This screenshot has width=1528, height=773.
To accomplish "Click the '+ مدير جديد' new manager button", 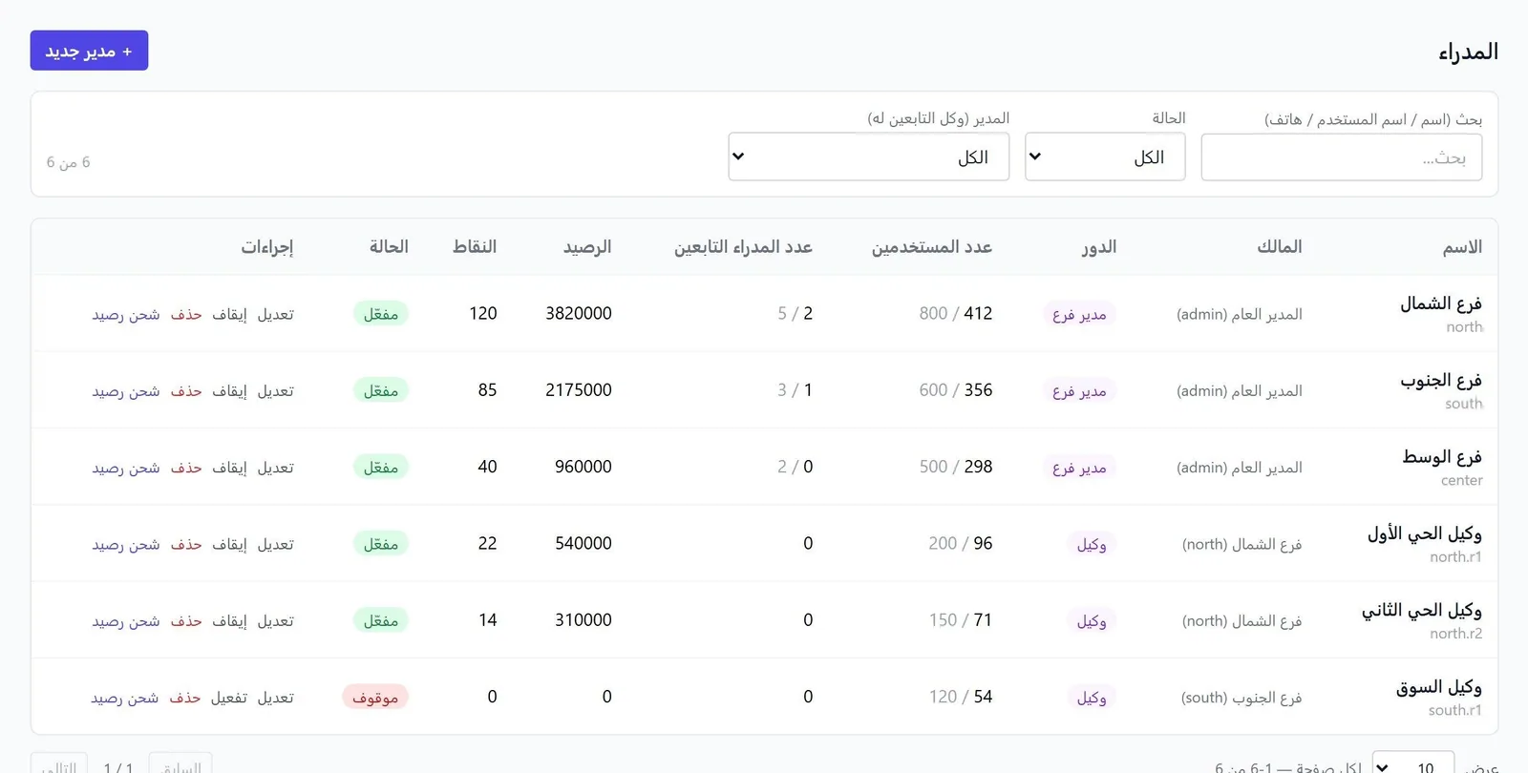I will point(89,51).
